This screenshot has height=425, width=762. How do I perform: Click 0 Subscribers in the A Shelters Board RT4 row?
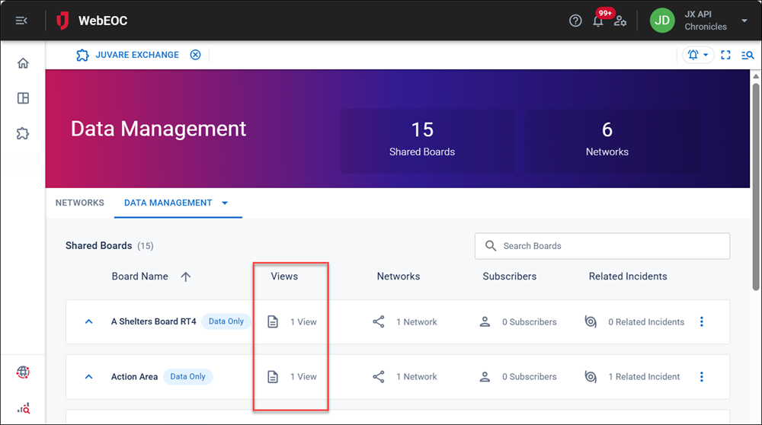coord(530,322)
